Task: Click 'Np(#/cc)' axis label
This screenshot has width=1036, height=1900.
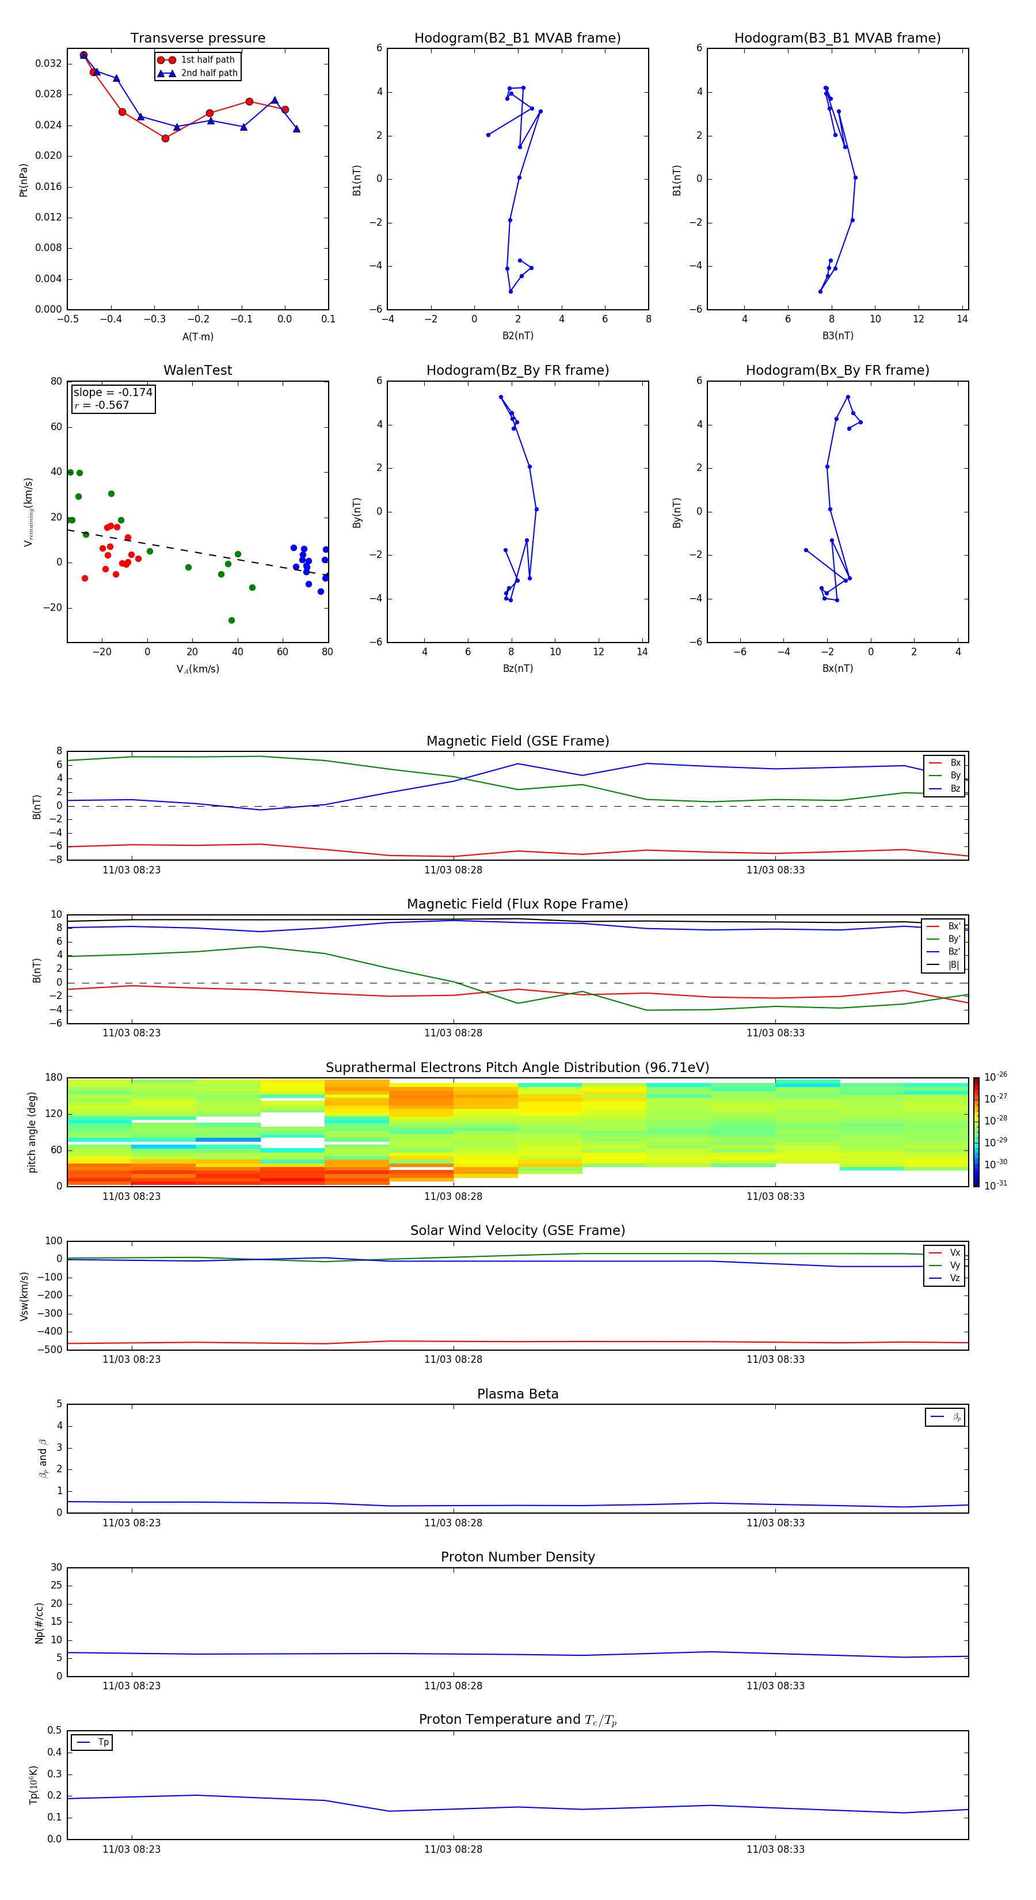Action: click(39, 1622)
